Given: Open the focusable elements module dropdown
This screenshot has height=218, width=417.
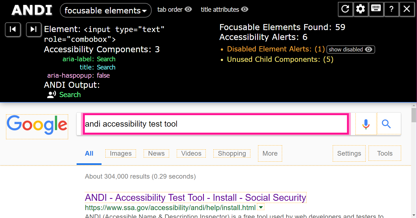Looking at the screenshot, I should pyautogui.click(x=106, y=10).
